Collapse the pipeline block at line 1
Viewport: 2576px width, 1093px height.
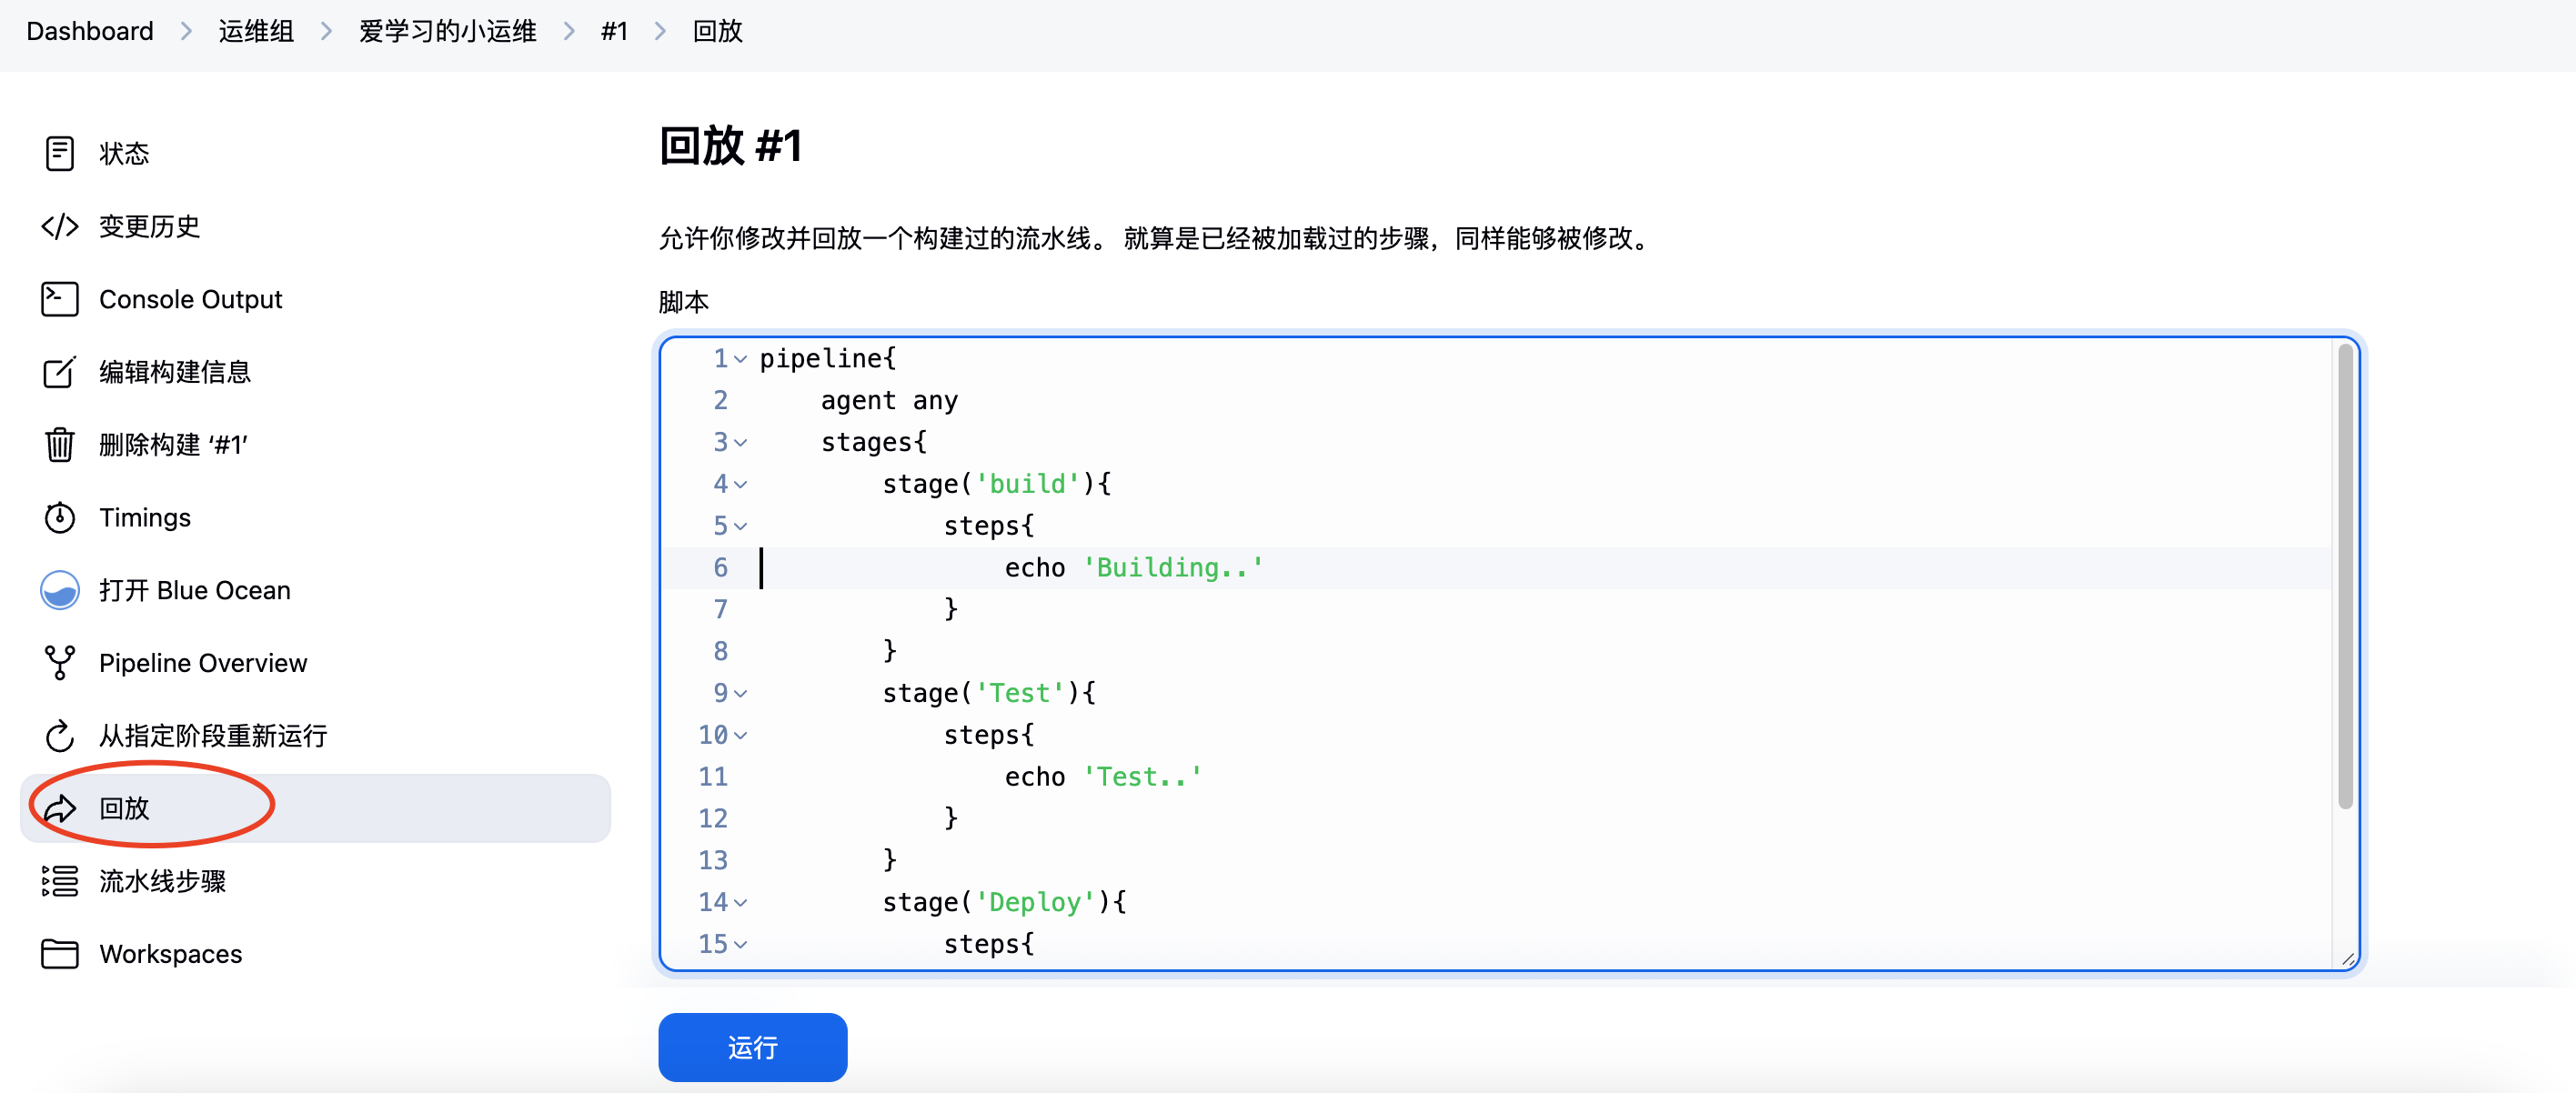(740, 359)
